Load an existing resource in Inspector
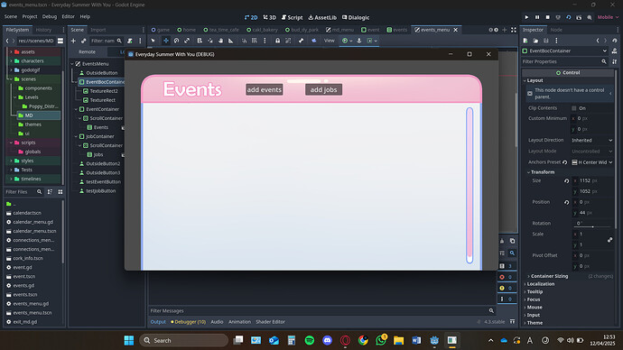The height and width of the screenshot is (350, 623). click(x=535, y=41)
